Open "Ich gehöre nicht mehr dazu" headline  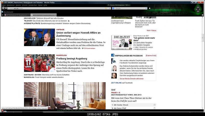click(144, 39)
